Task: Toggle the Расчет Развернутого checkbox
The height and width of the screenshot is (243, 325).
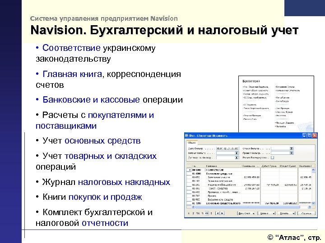Action: 272,157
